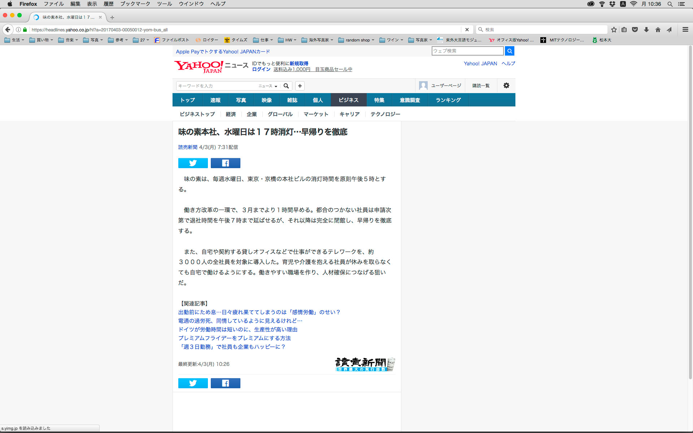Expand random shop bookmarks folder

tap(357, 40)
